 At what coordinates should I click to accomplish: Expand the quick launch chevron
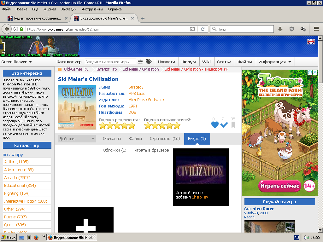tap(44, 236)
